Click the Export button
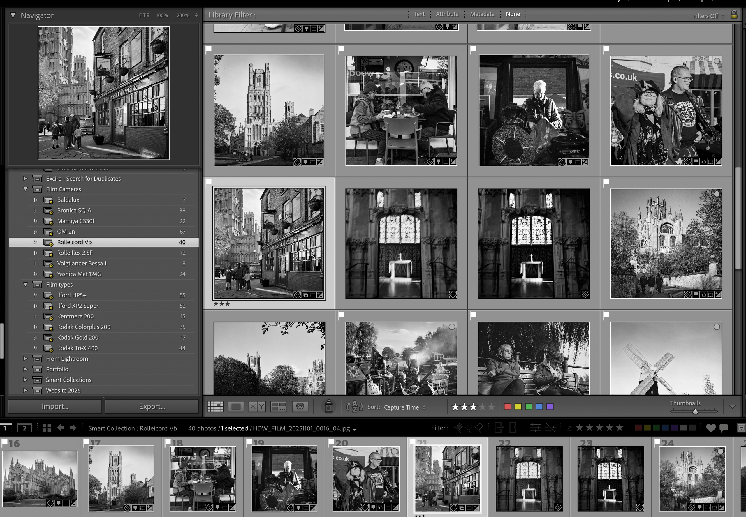Screen dimensions: 746x517 (151, 406)
